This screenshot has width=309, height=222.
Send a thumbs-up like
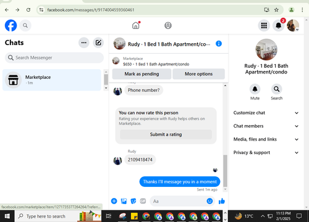[222, 201]
